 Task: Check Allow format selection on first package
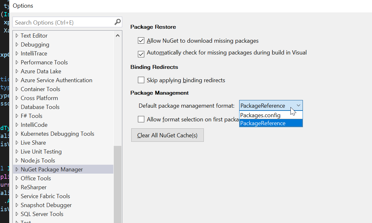(141, 119)
